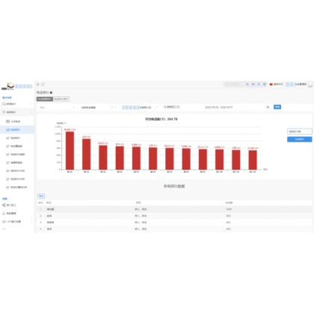Select the highlighted chart item in sidebar
This screenshot has width=314, height=314.
pos(17,129)
